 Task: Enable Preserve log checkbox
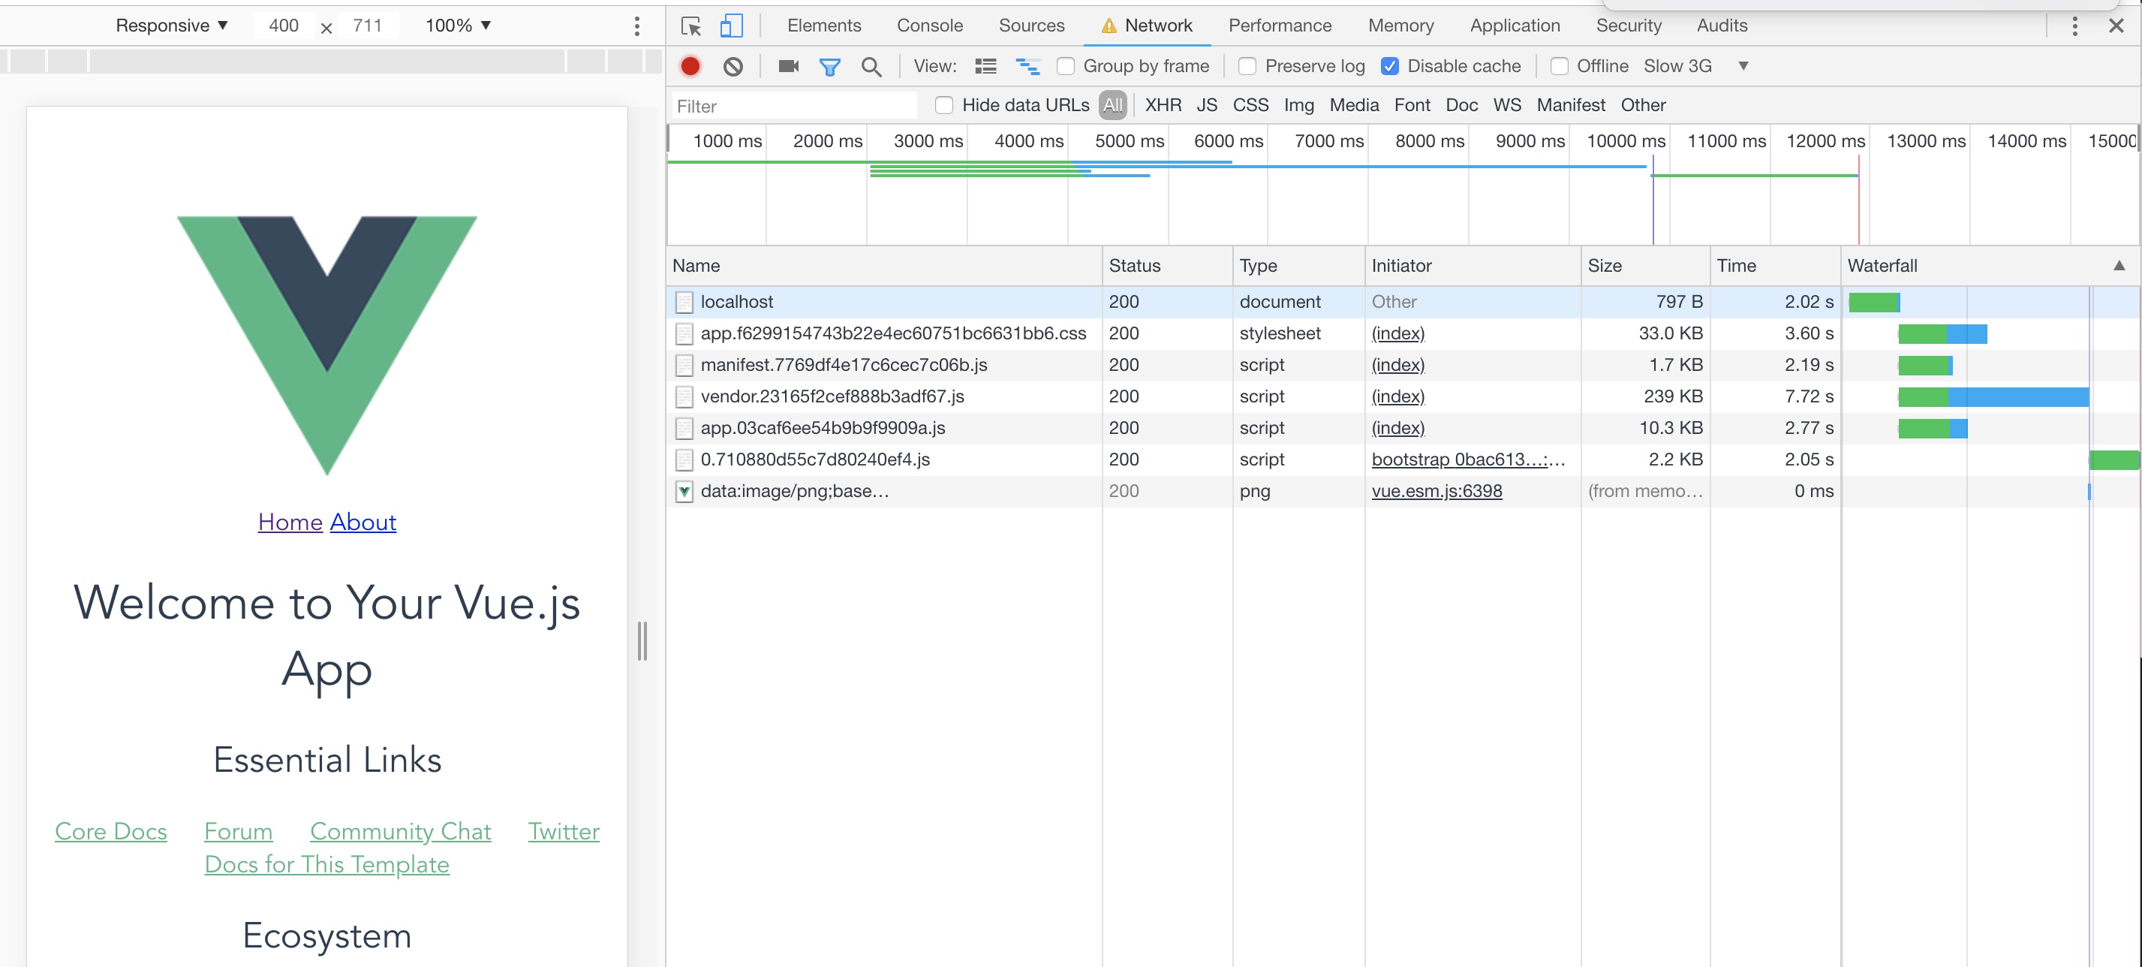(x=1247, y=65)
